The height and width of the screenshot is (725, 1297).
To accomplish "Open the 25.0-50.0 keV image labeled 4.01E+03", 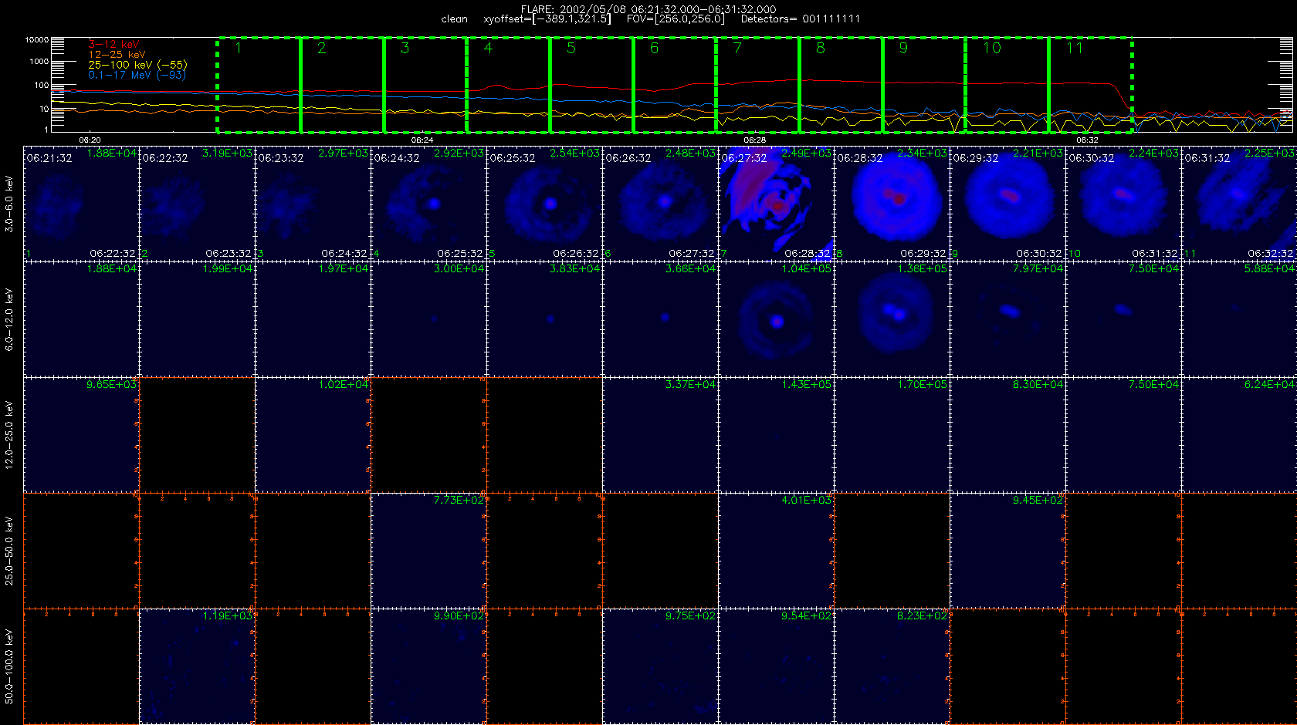I will (776, 551).
